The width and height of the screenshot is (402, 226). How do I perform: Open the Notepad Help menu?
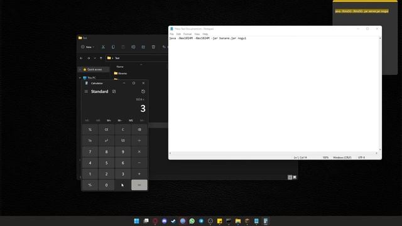click(205, 34)
